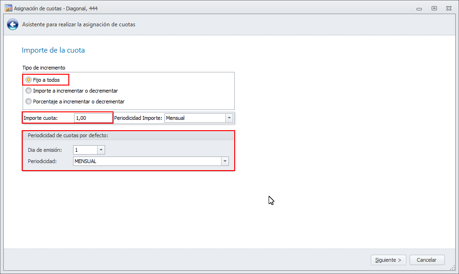Click the 'Importe de la cuota' heading
Image resolution: width=459 pixels, height=274 pixels.
pos(53,50)
